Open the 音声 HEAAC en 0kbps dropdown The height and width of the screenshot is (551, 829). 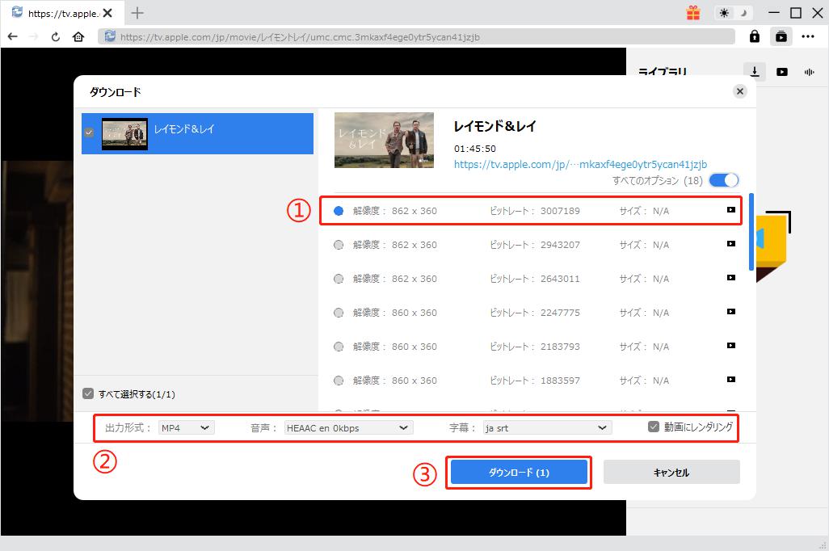pos(348,427)
